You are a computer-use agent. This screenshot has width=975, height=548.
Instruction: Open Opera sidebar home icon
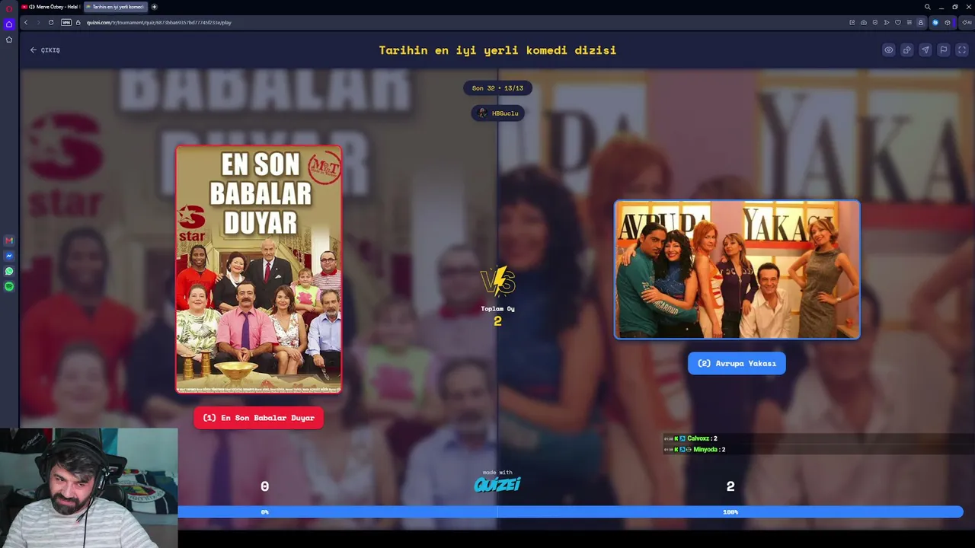(x=9, y=24)
